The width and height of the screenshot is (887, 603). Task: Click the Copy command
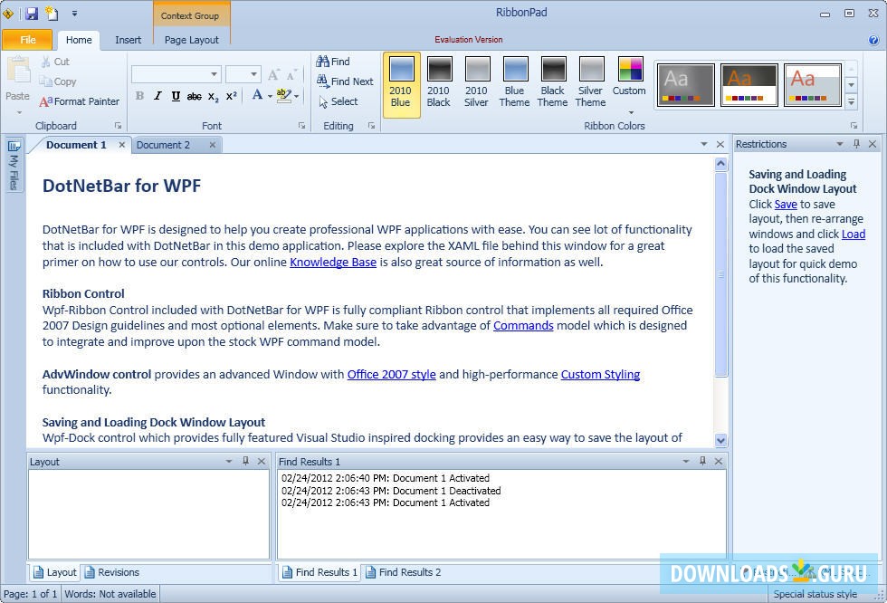58,81
